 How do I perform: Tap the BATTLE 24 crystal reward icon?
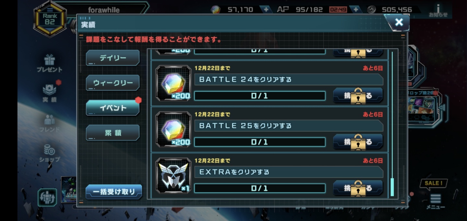tap(174, 83)
